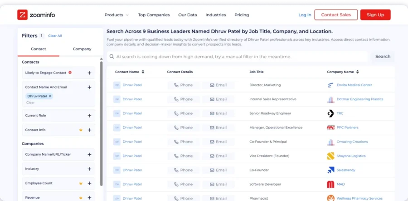The height and width of the screenshot is (201, 408).
Task: Open Industries navigation item
Action: [x=216, y=15]
